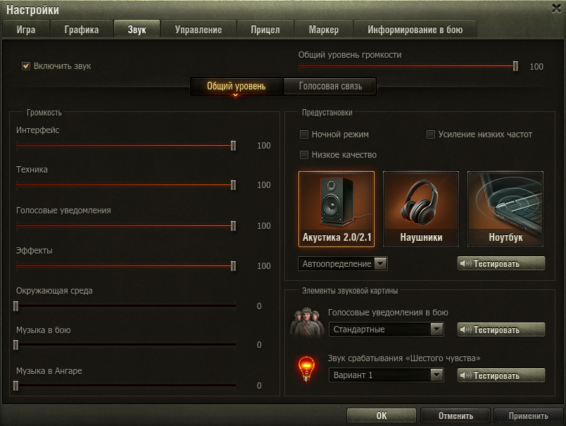The height and width of the screenshot is (426, 566).
Task: Enable Усиление низких частот checkbox
Action: [x=430, y=134]
